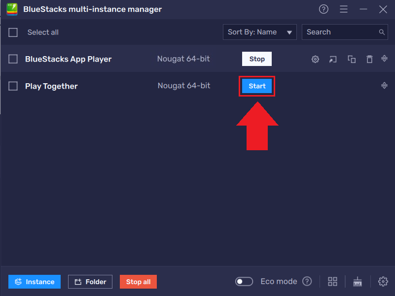
Task: Stop the BlueStacks App Player instance
Action: (257, 59)
